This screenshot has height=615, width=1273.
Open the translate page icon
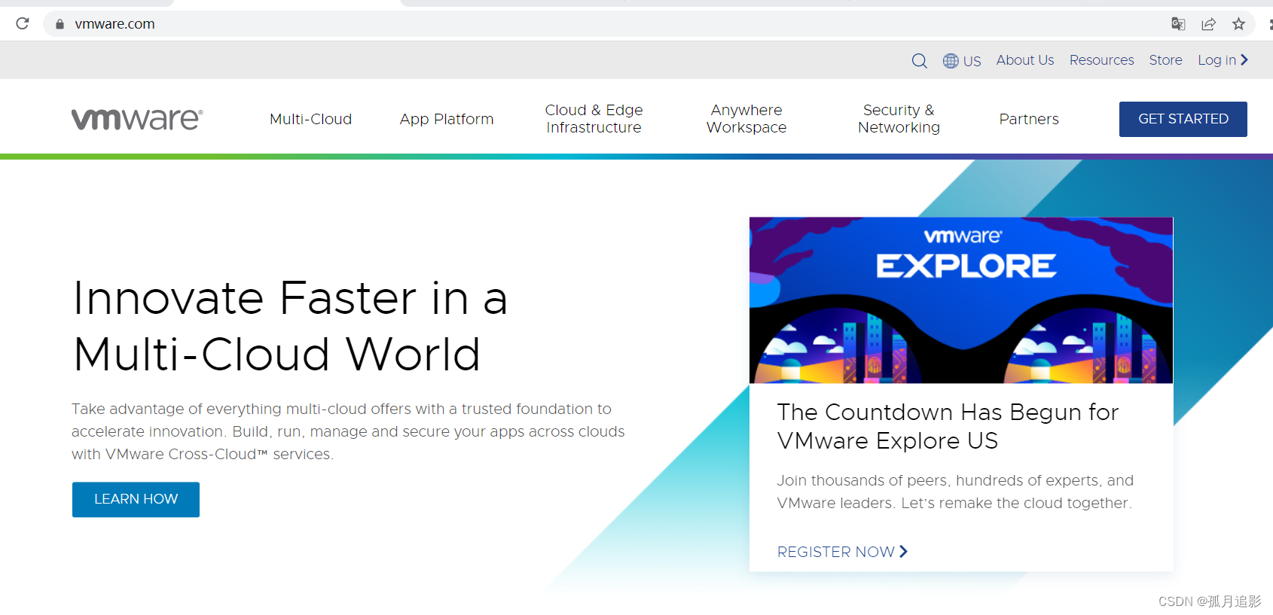[x=1179, y=24]
